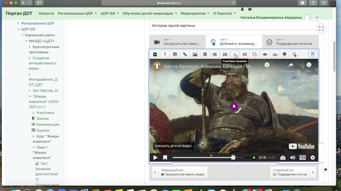Open 'Региональные ЦОР' dropdown in navbar
This screenshot has height=191, width=341.
pyautogui.click(x=77, y=13)
